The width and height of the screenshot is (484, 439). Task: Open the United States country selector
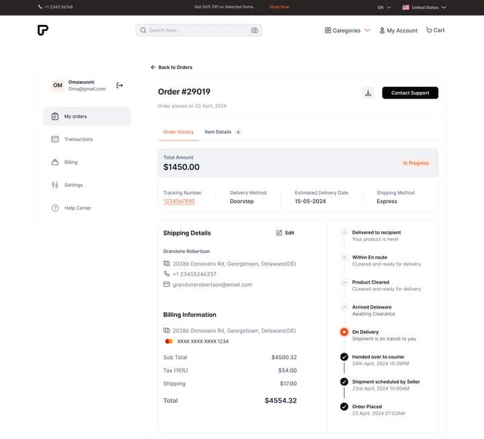tap(424, 7)
